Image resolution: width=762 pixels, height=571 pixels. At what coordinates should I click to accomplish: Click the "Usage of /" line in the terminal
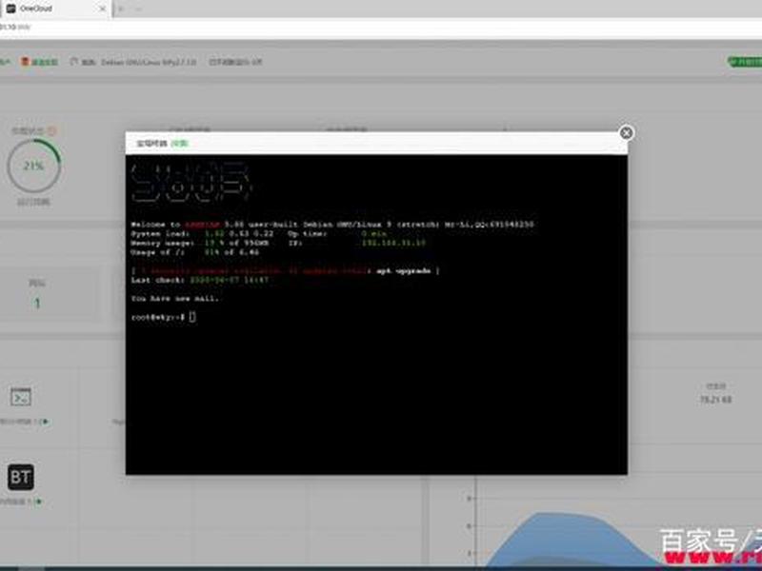point(195,252)
